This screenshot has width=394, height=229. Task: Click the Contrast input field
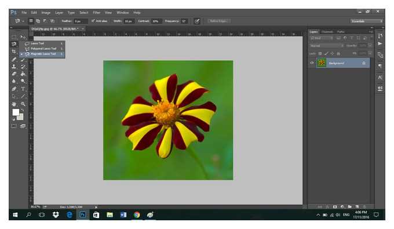click(156, 21)
